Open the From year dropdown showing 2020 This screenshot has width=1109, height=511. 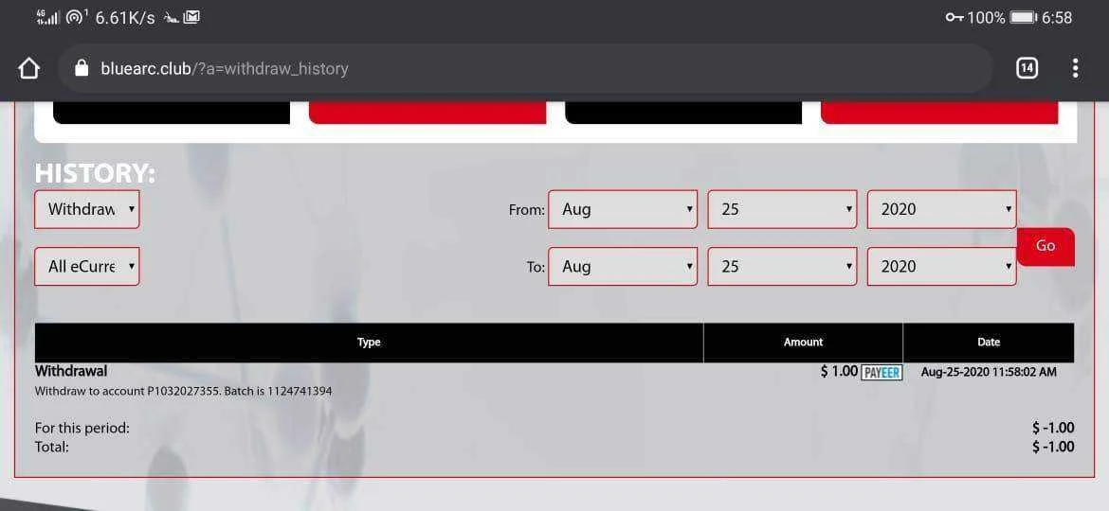tap(941, 209)
